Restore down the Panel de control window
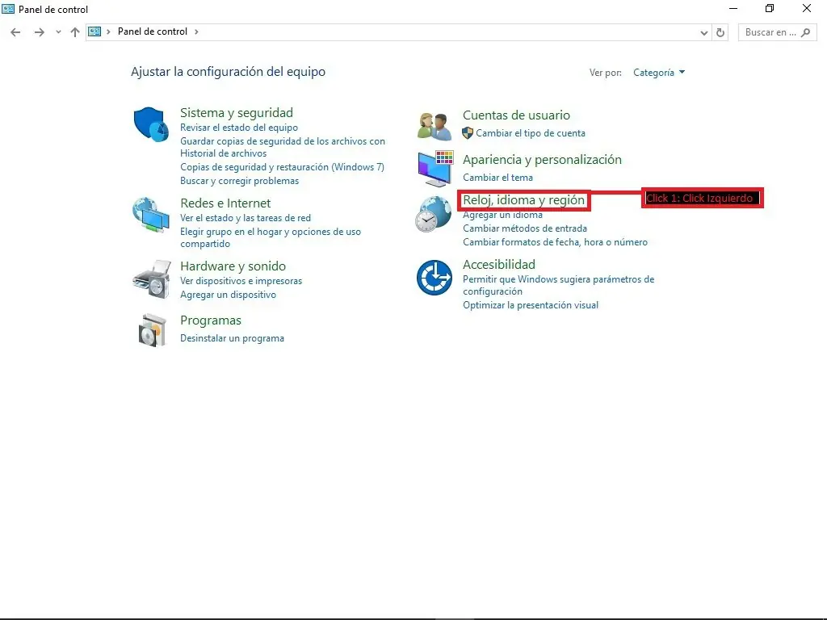Screen dimensions: 827x620 click(770, 8)
